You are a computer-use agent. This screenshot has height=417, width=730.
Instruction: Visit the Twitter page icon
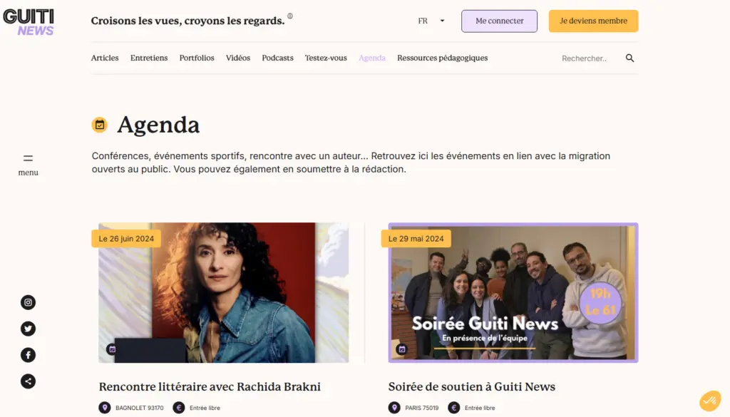point(28,329)
